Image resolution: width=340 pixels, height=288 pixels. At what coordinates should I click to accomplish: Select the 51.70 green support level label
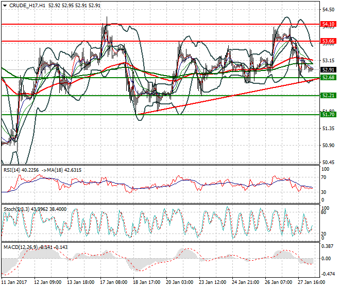click(329, 115)
